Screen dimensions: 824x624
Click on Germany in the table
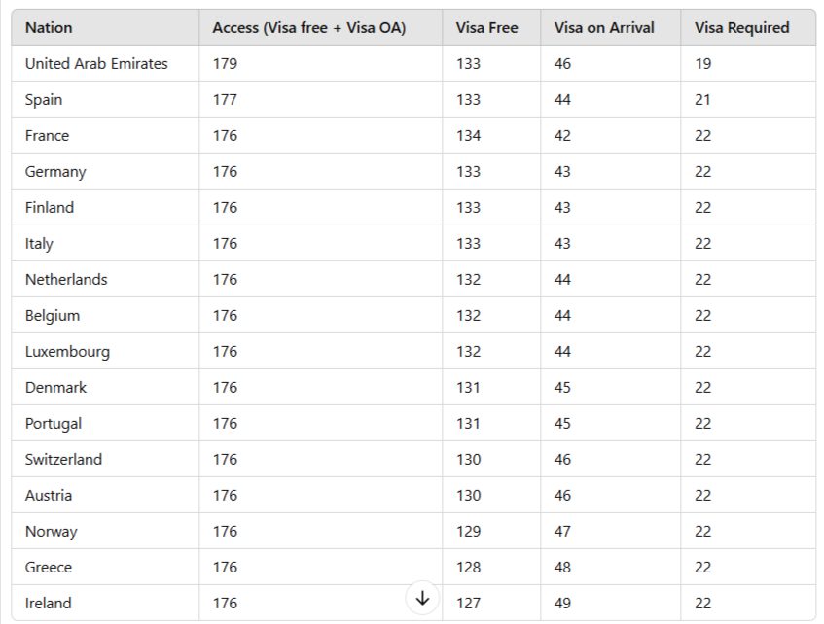55,172
